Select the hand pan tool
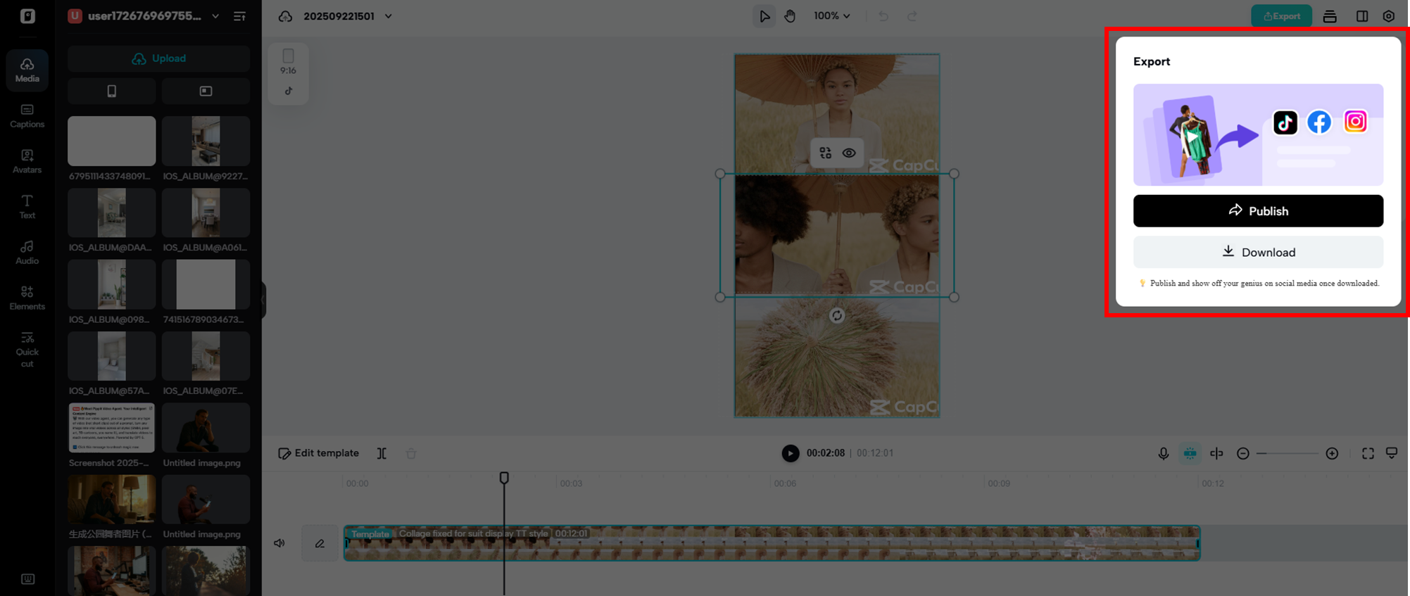Screen dimensions: 1410x596 (x=790, y=16)
